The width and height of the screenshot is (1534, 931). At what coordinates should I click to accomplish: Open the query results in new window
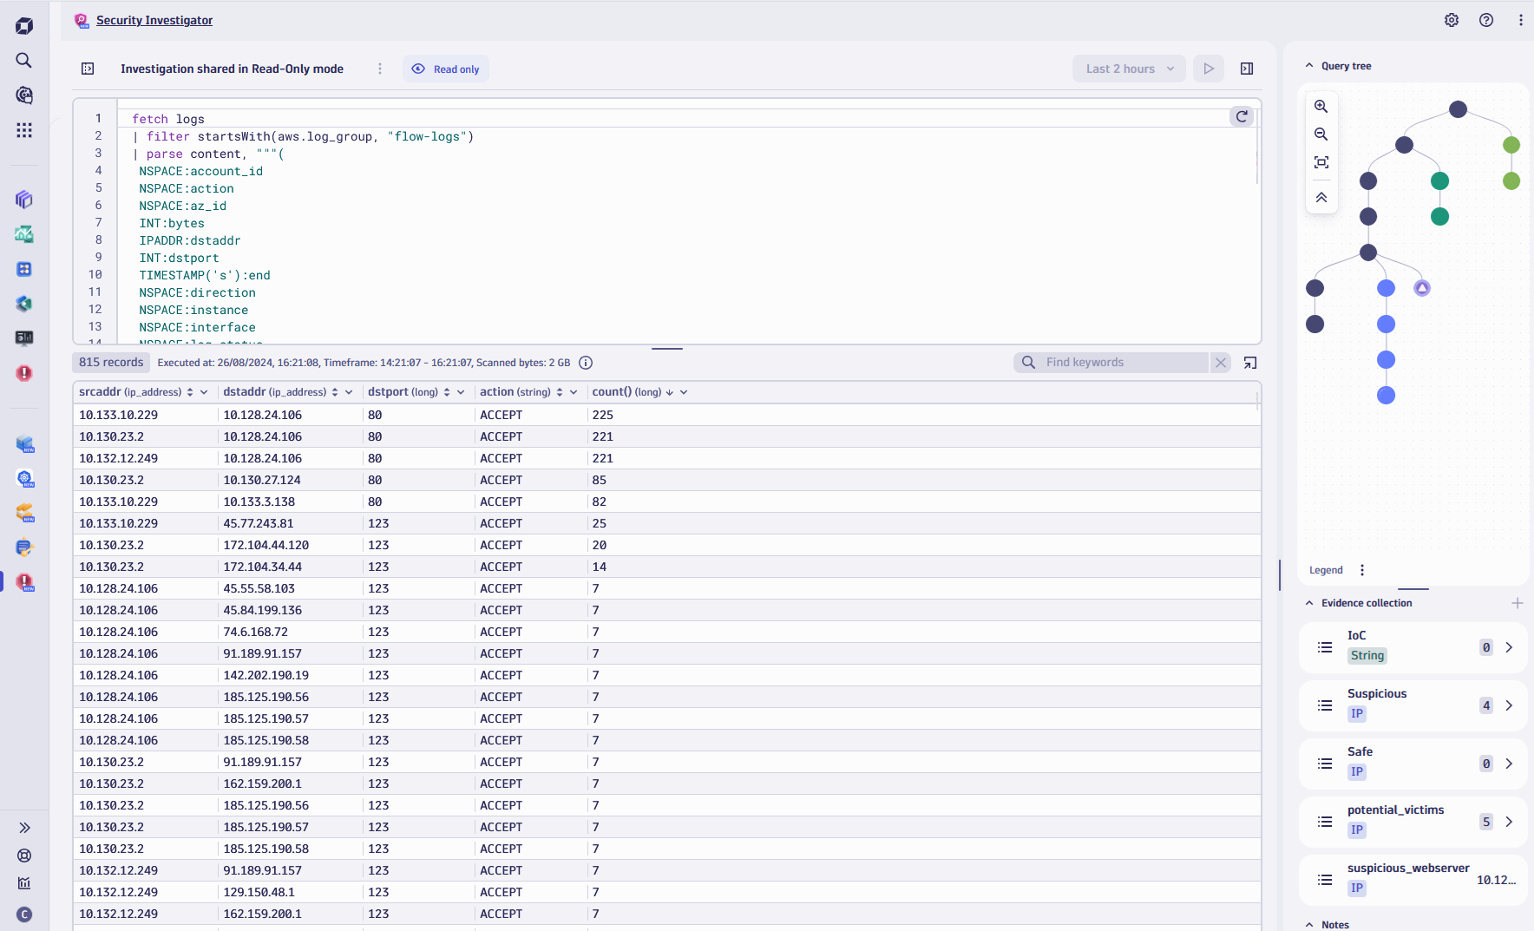click(1250, 362)
